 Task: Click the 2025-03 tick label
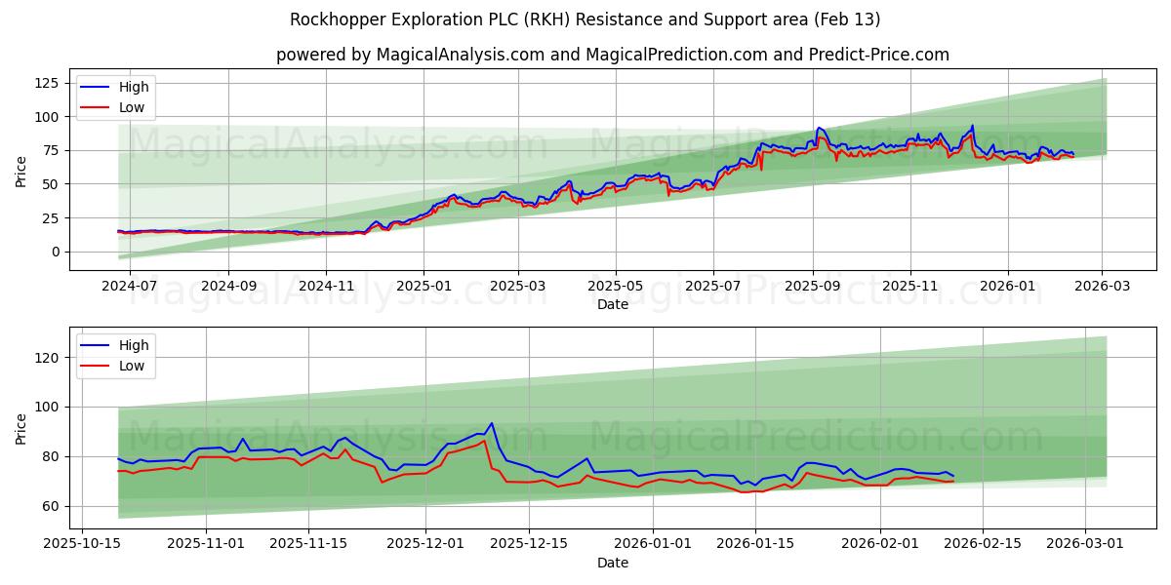(517, 287)
